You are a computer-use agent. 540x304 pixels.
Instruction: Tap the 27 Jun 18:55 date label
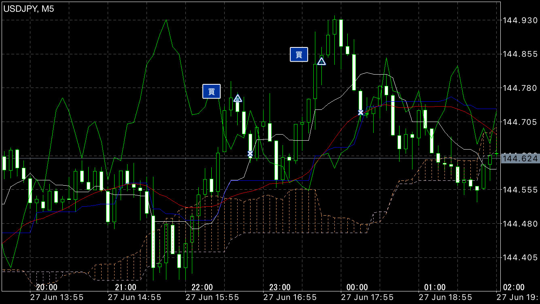tap(445, 297)
